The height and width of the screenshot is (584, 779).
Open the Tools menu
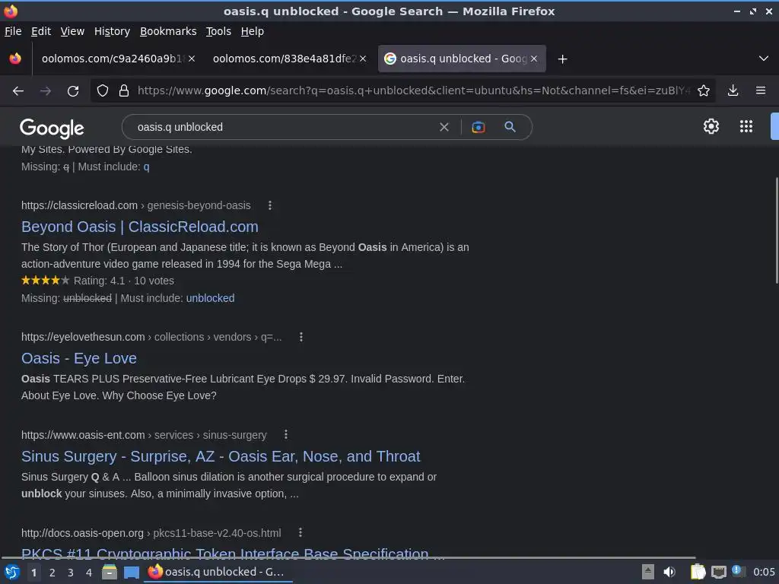[x=218, y=31]
